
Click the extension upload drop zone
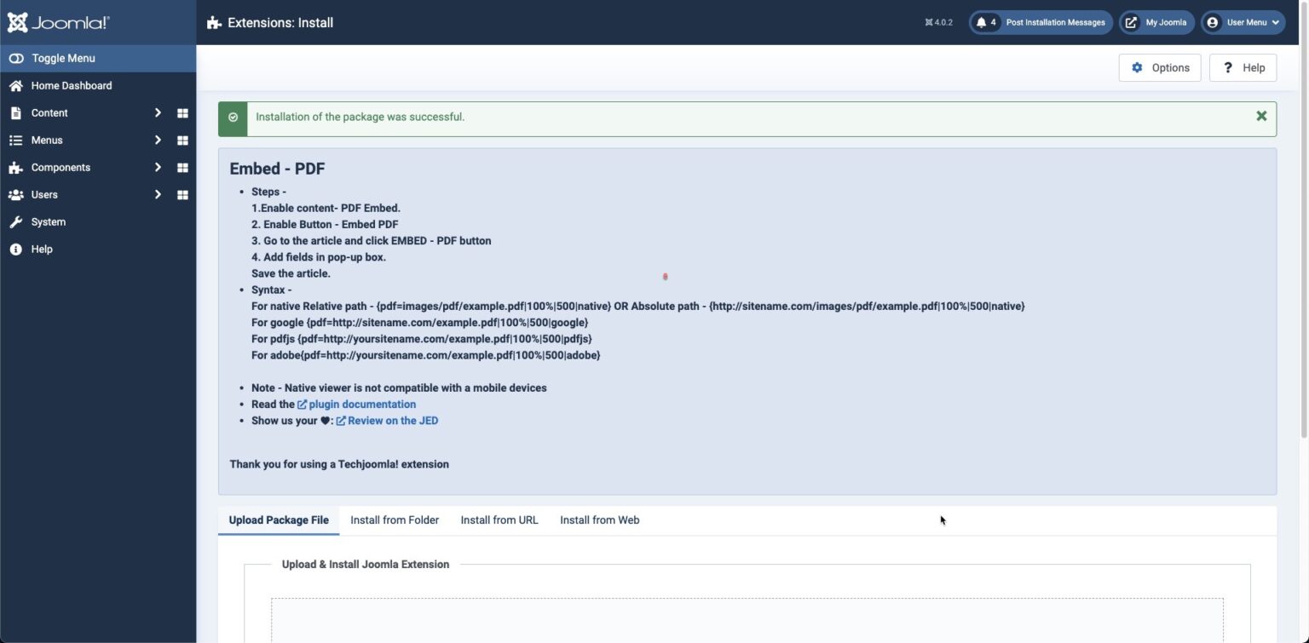(x=748, y=622)
